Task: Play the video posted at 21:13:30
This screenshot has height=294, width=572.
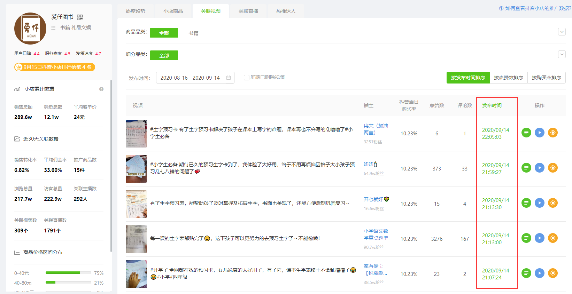Action: click(x=540, y=203)
